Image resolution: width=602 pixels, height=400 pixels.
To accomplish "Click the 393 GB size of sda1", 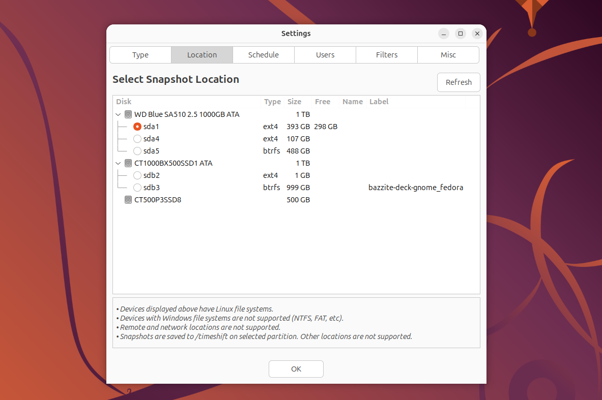I will [x=298, y=127].
